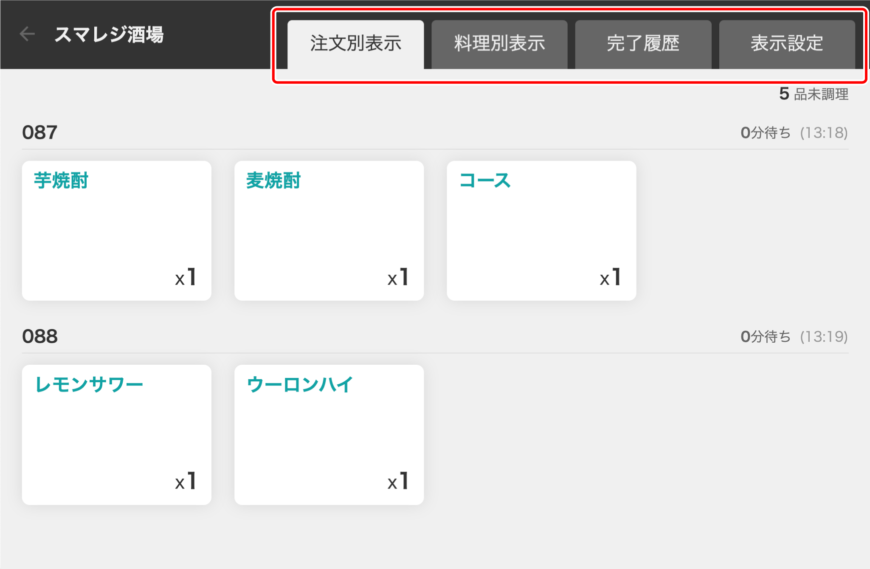The width and height of the screenshot is (870, 569).
Task: Open the 表示設定 tab
Action: (x=787, y=44)
